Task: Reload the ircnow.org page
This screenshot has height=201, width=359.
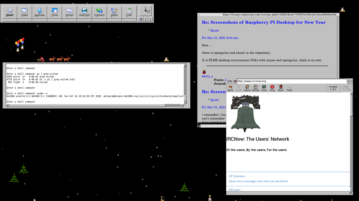Action: (x=256, y=88)
